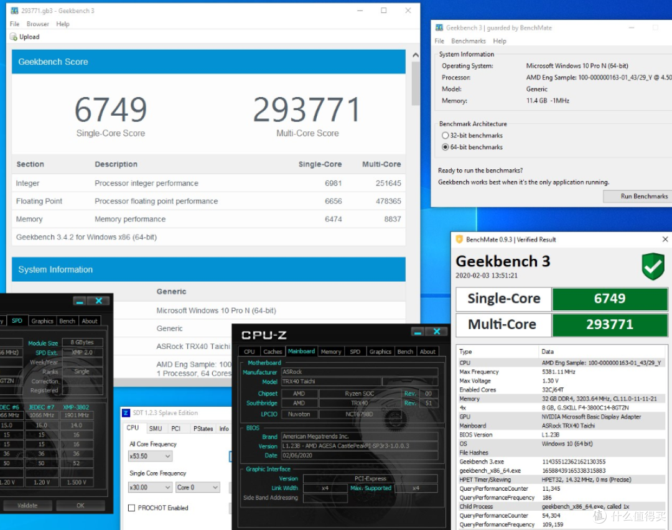
Task: Click the Geekbench 3 app icon in result window title
Action: 14,11
